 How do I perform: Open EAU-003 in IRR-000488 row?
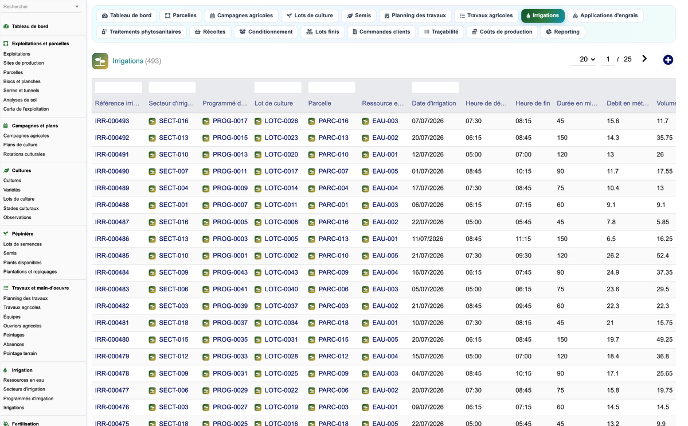(385, 205)
